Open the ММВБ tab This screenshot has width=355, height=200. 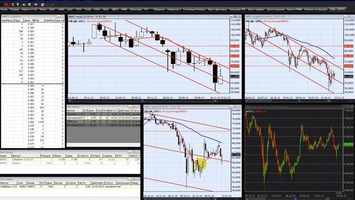[124, 9]
